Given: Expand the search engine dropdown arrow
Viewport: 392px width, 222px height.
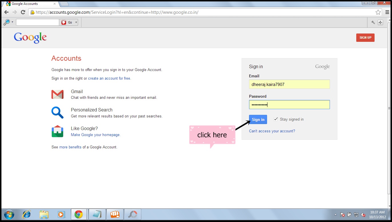Looking at the screenshot, I should pyautogui.click(x=12, y=22).
